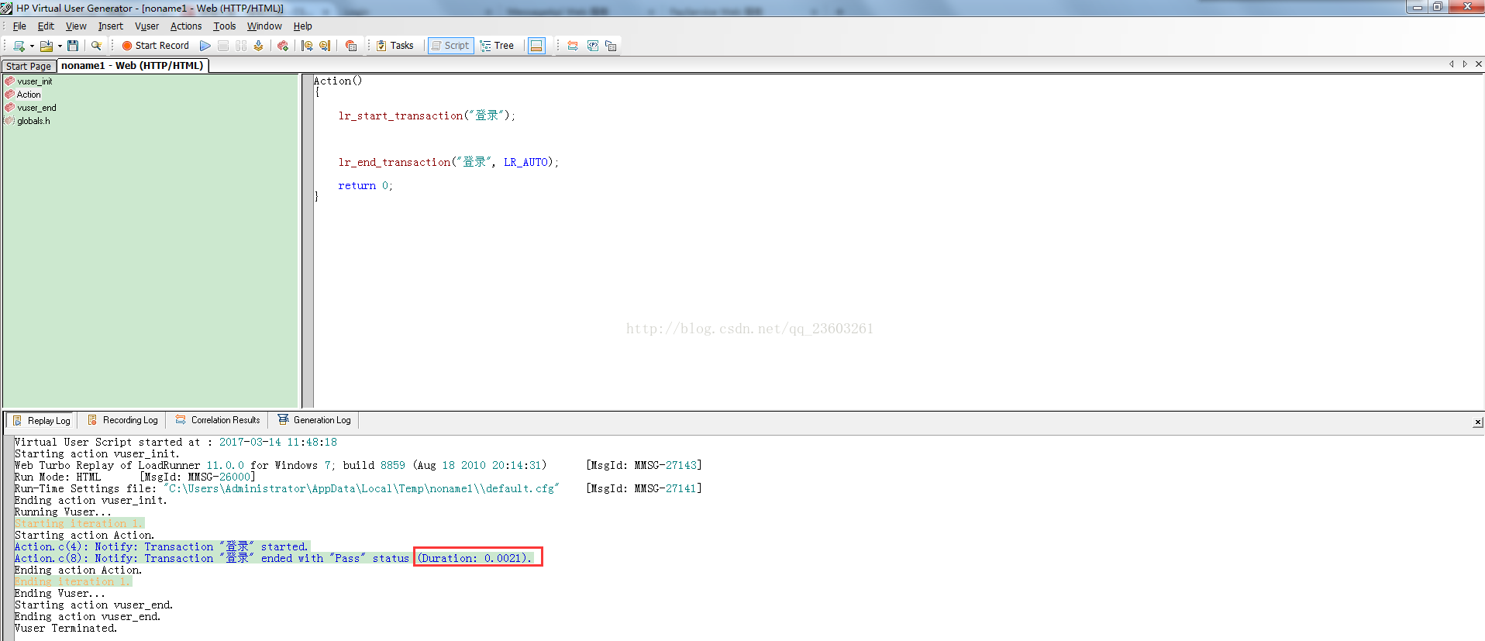
Task: Click the return 0; code line
Action: (365, 185)
